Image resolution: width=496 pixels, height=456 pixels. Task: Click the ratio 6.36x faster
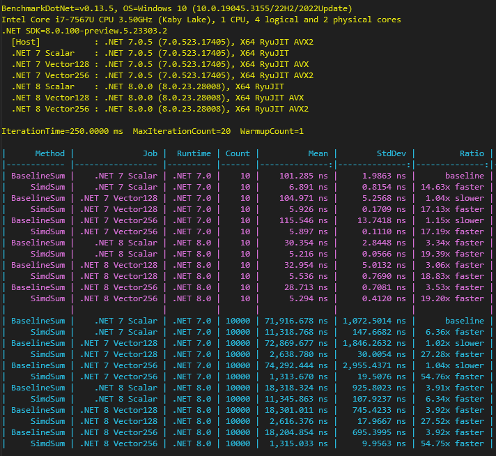[455, 332]
